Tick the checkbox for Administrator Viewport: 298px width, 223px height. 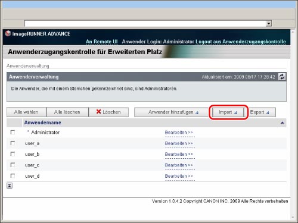13,132
